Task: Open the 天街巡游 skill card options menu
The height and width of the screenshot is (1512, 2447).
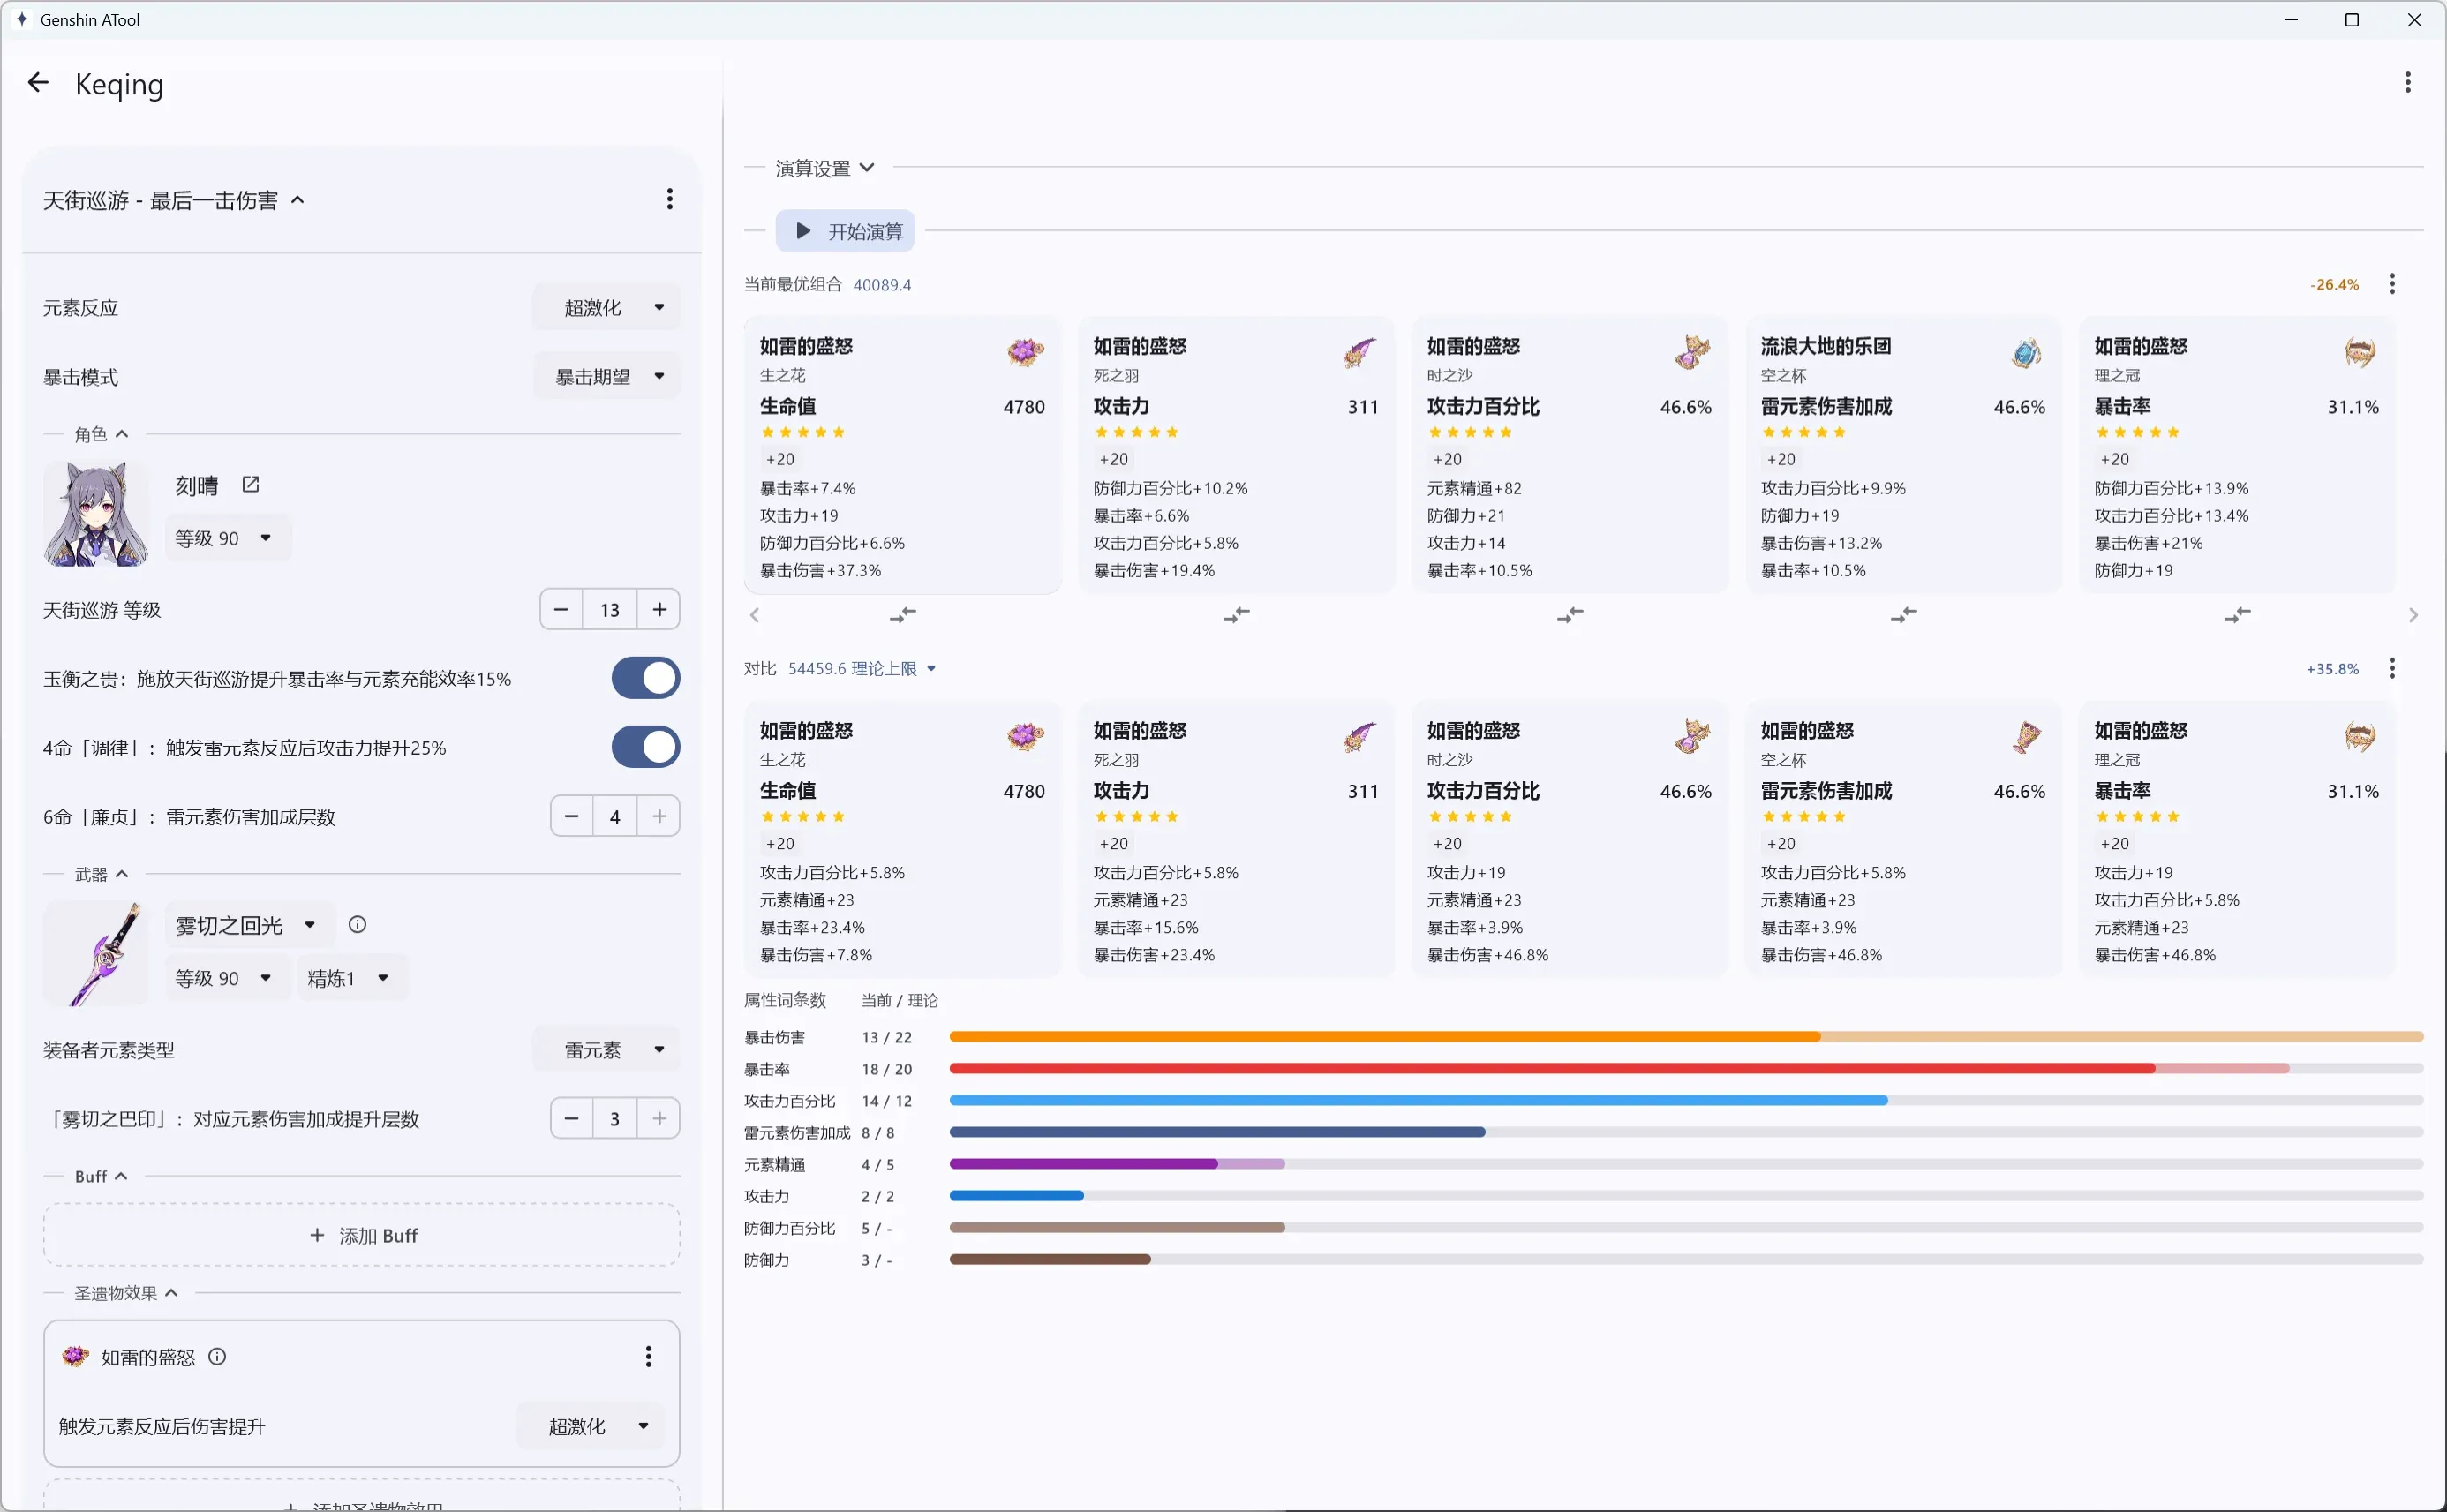Action: tap(669, 199)
